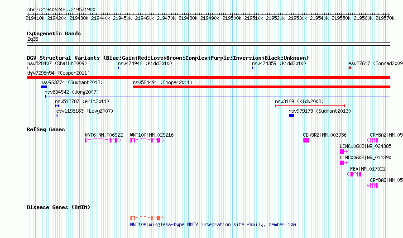This screenshot has width=403, height=238.
Task: Open the nsv979175 (Sudmant2013) variant label
Action: coord(320,111)
